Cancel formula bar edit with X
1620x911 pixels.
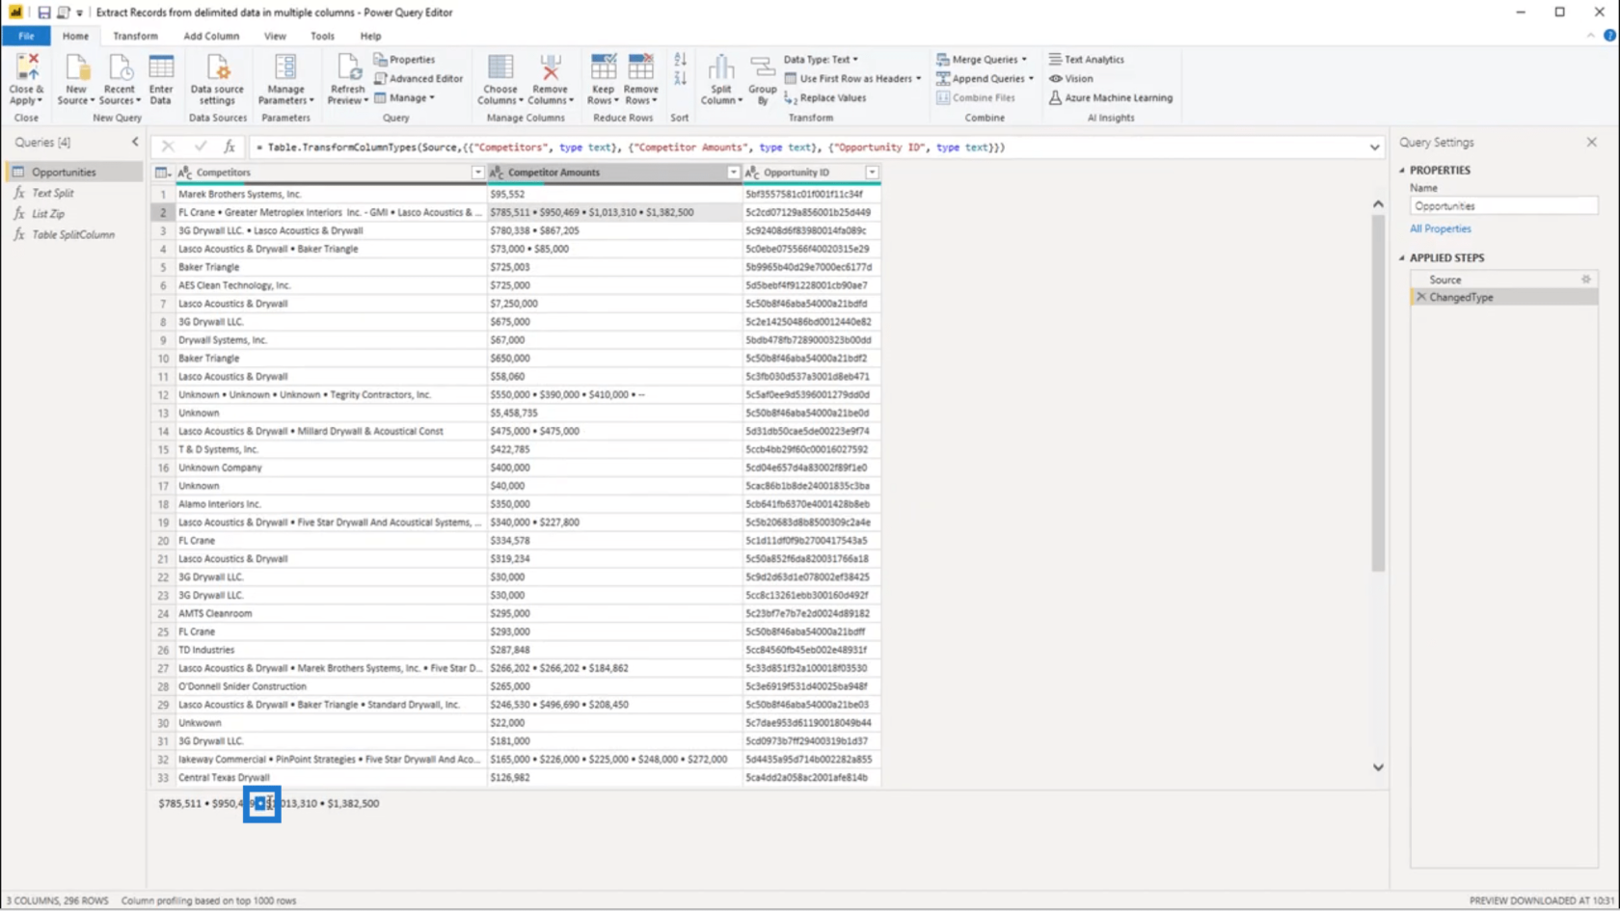168,147
